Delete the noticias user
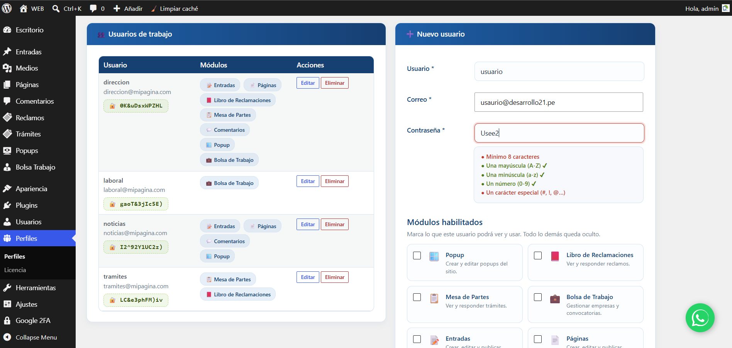 click(335, 224)
